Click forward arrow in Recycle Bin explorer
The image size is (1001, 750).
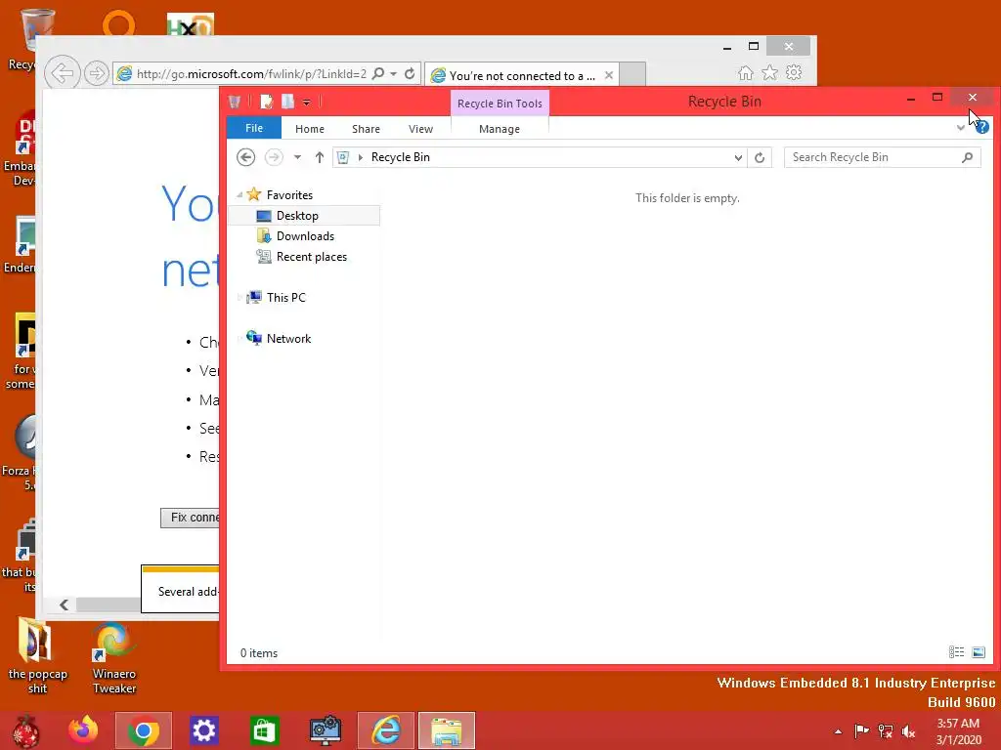tap(274, 157)
